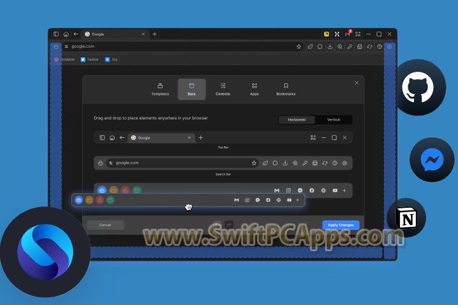
Task: Open the passwords key icon in the browser toolbar
Action: tap(350, 46)
